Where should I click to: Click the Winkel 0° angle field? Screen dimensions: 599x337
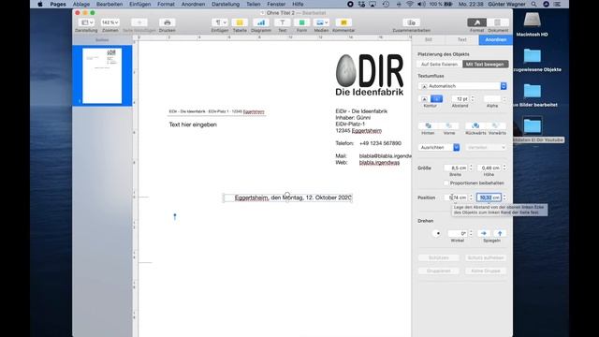458,233
